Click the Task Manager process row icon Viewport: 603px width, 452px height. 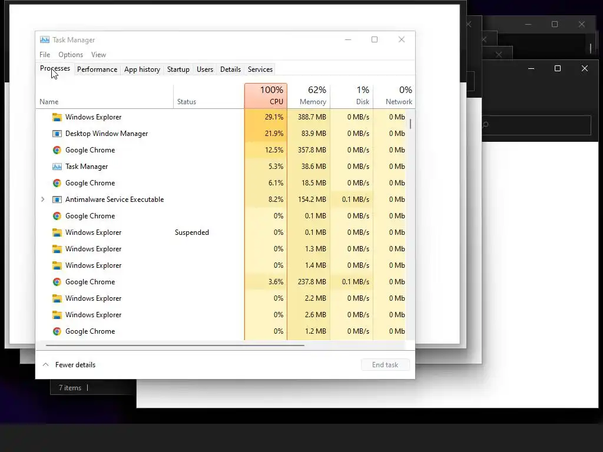point(57,167)
